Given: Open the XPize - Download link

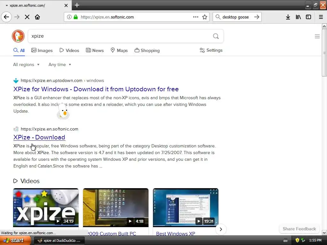Looking at the screenshot, I should click(39, 137).
